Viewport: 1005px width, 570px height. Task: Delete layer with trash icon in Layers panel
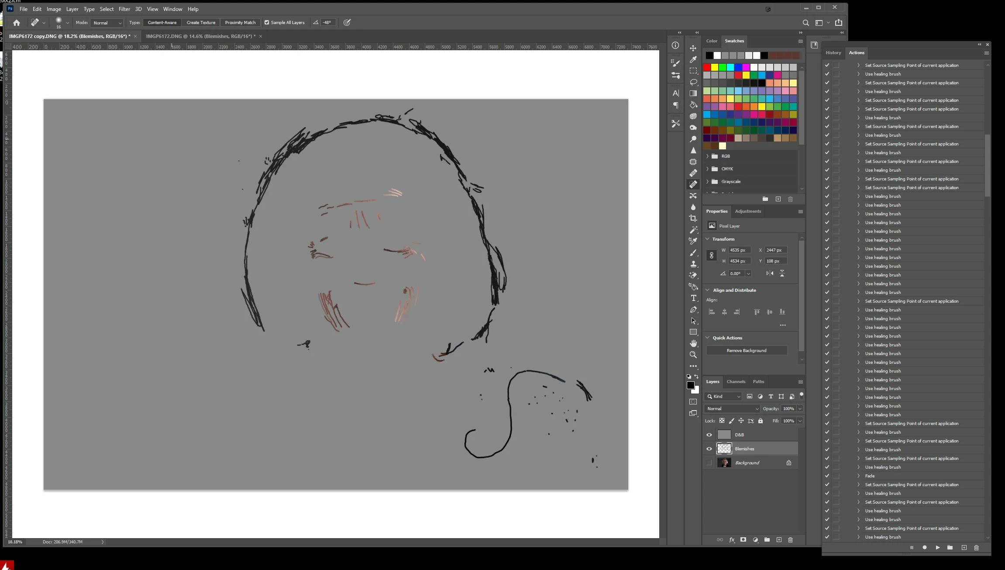[790, 540]
